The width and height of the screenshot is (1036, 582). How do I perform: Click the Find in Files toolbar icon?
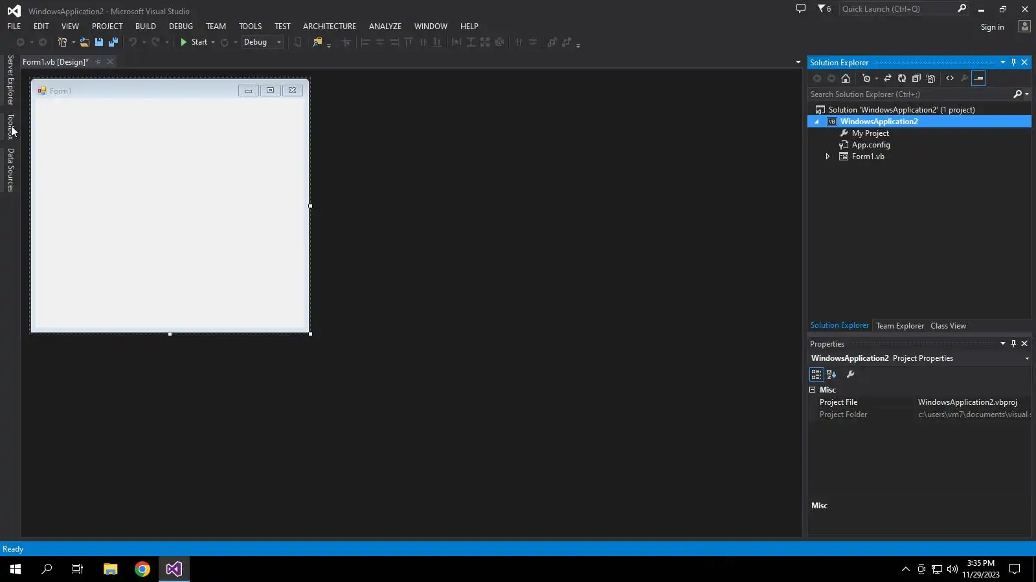pos(317,42)
